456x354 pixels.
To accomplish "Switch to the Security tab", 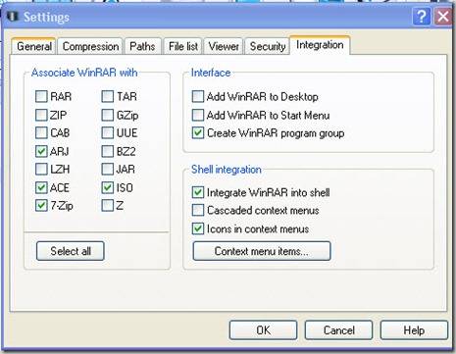I will pyautogui.click(x=268, y=46).
